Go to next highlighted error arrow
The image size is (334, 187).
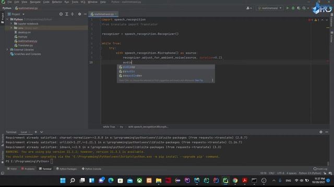coord(327,20)
